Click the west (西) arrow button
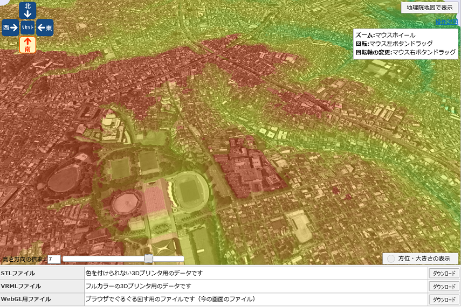Viewport: 461px width, 307px height. 10,27
